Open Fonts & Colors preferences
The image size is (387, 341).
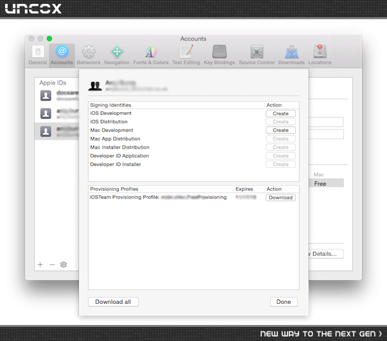point(151,55)
